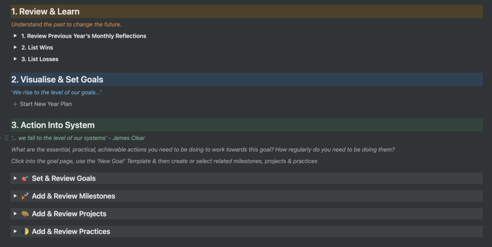Click the '1. Review & Learn' heading

point(46,12)
